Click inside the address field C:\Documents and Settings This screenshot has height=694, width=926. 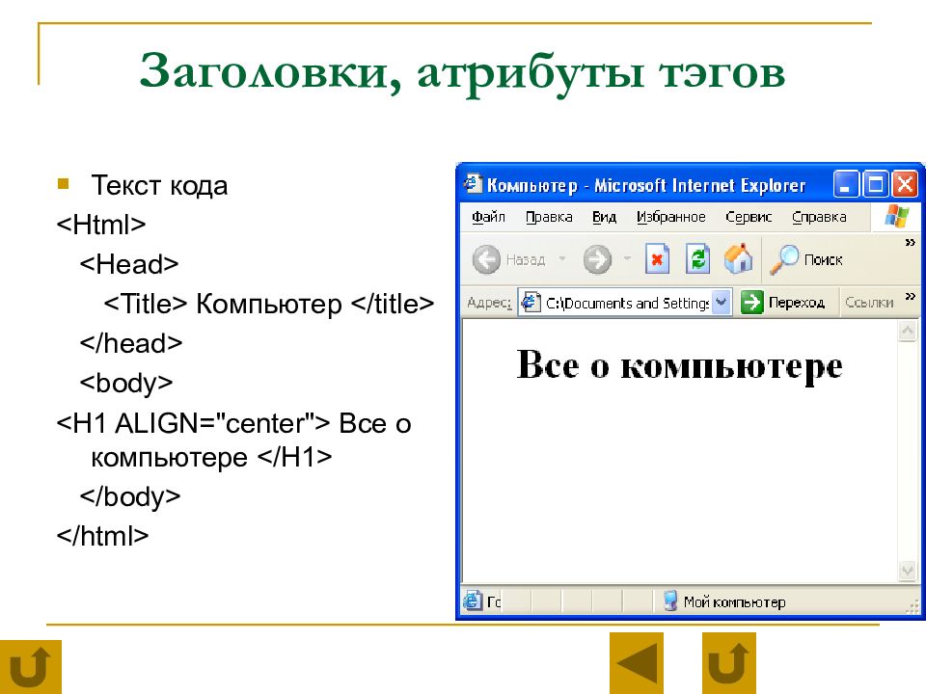click(627, 303)
